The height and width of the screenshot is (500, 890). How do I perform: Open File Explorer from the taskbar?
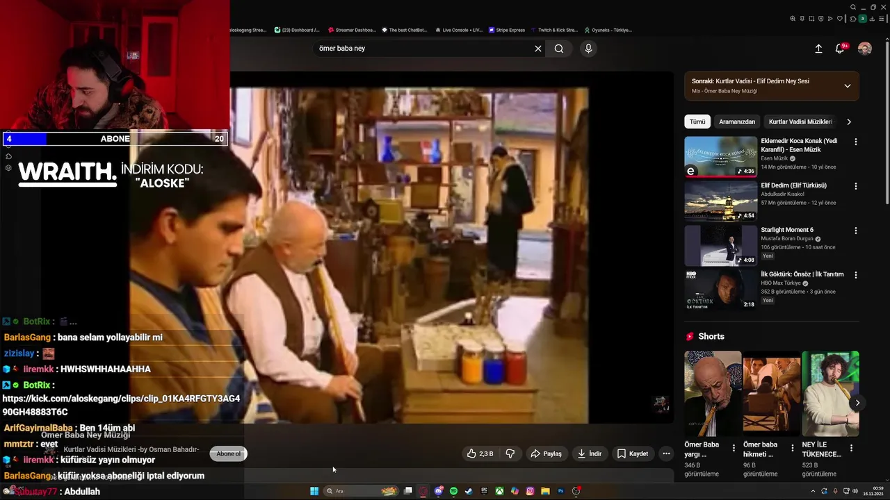545,491
